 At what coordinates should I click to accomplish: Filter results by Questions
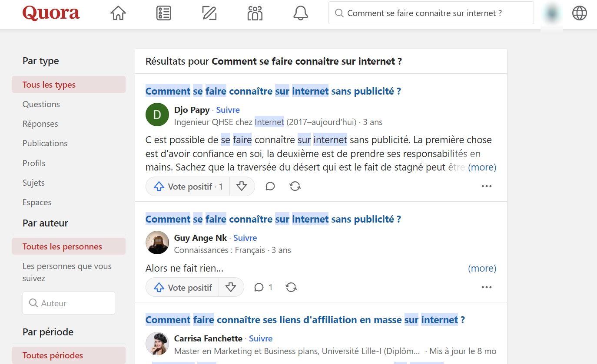(x=41, y=104)
